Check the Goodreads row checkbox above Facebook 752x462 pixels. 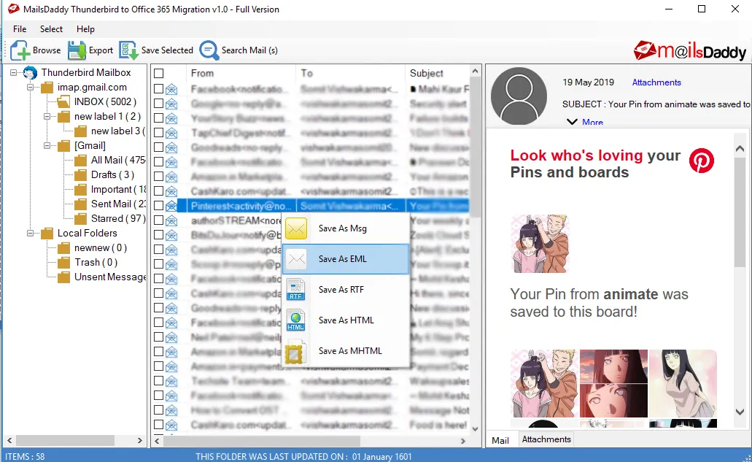(159, 147)
